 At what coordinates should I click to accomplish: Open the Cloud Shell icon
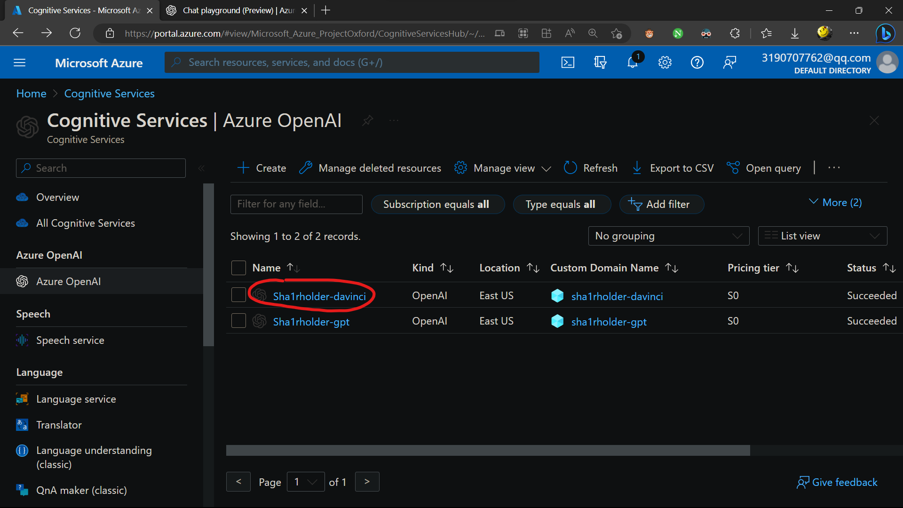click(568, 62)
